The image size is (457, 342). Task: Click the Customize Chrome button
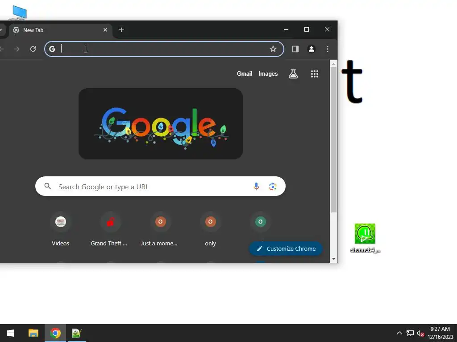[x=286, y=248]
